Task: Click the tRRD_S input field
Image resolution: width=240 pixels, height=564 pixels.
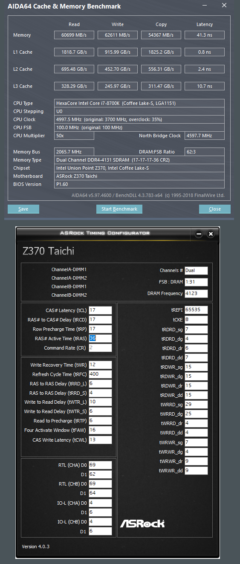Action: tap(100, 393)
